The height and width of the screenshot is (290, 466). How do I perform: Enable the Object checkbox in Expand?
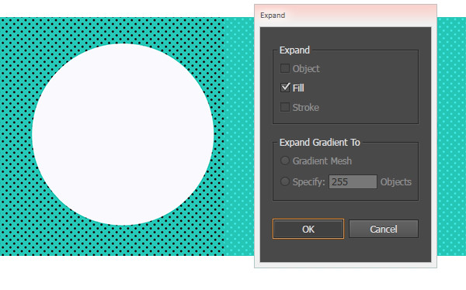pos(285,68)
